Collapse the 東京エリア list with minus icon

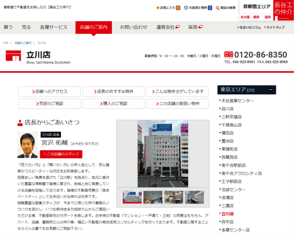pyautogui.click(x=270, y=89)
